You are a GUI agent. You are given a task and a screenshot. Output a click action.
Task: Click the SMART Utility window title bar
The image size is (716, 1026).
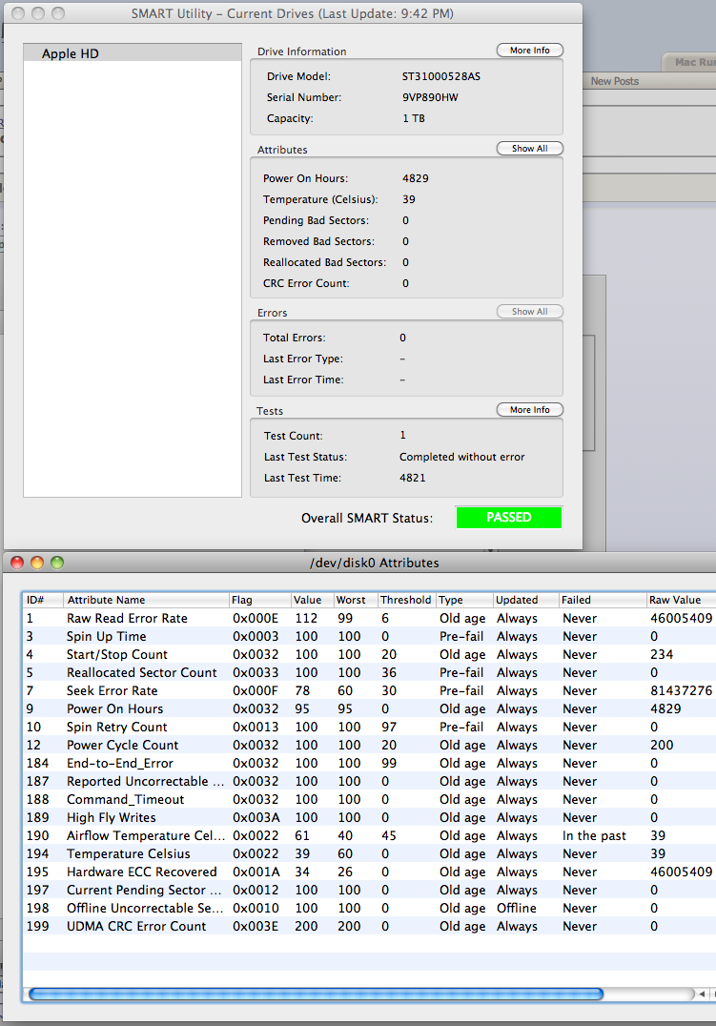(293, 13)
